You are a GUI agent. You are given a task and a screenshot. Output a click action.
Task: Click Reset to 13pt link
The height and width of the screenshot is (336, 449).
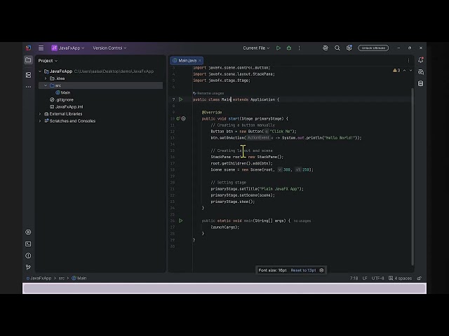click(303, 270)
